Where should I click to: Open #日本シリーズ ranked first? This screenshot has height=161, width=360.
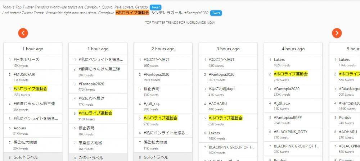click(x=26, y=60)
